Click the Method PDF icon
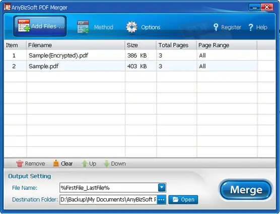Viewport: 280px width, 214px height. [83, 27]
